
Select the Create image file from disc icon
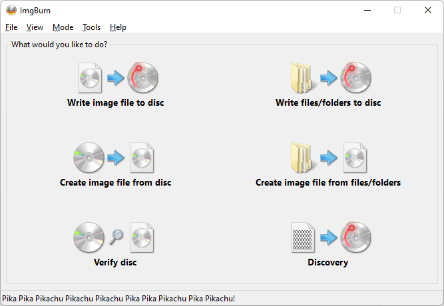[x=116, y=158]
